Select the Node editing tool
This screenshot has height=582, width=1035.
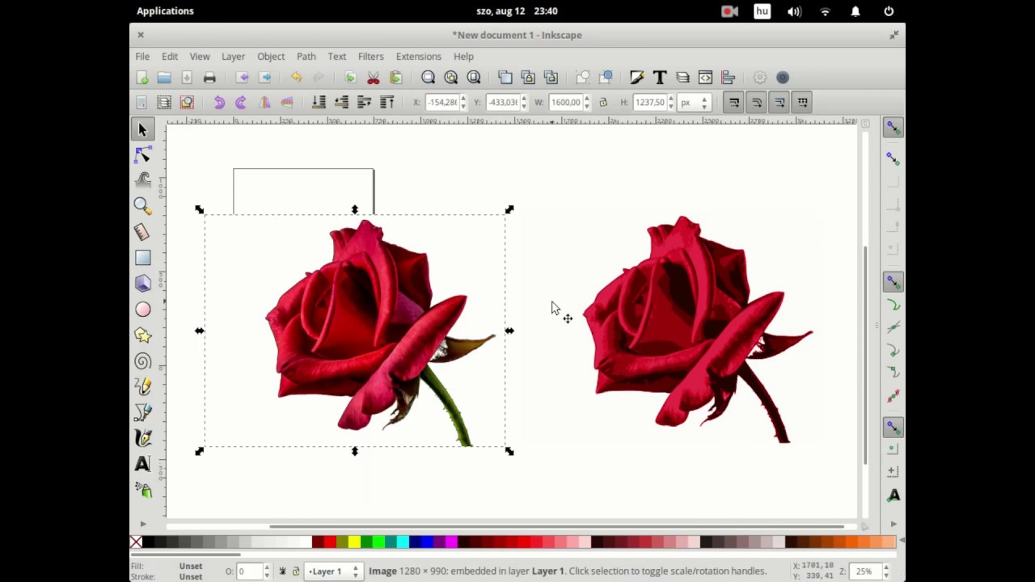click(142, 154)
